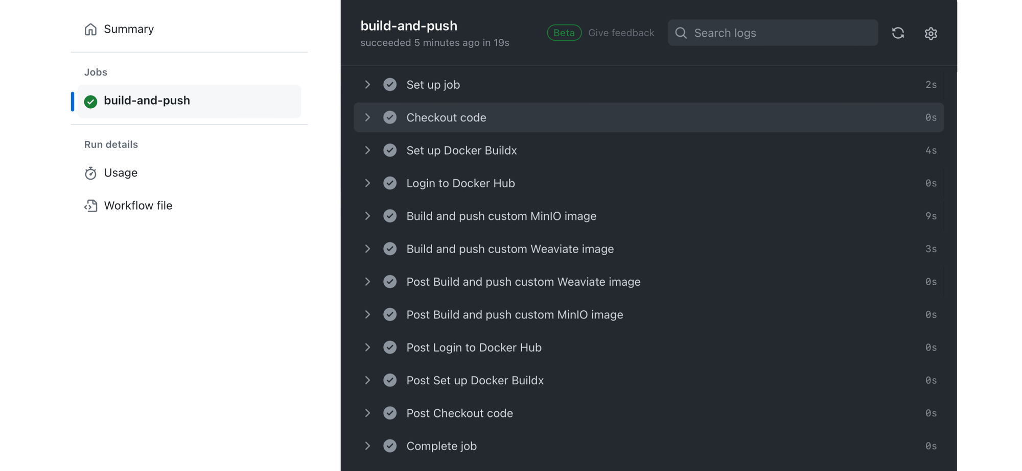The image size is (1022, 471).
Task: Click the refresh logs icon
Action: pos(898,33)
